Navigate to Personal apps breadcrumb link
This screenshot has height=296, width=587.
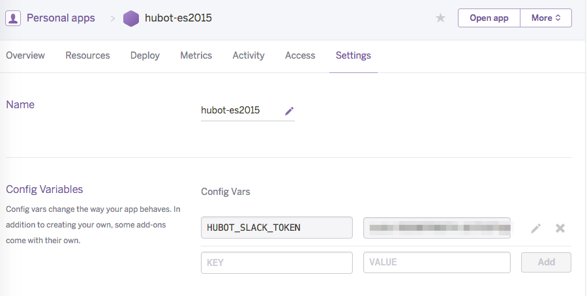61,18
